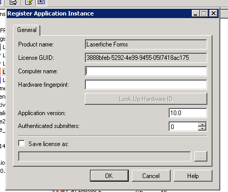Click the Look Up Hardware ID button
Viewport: 228px width, 192px height.
coord(146,99)
